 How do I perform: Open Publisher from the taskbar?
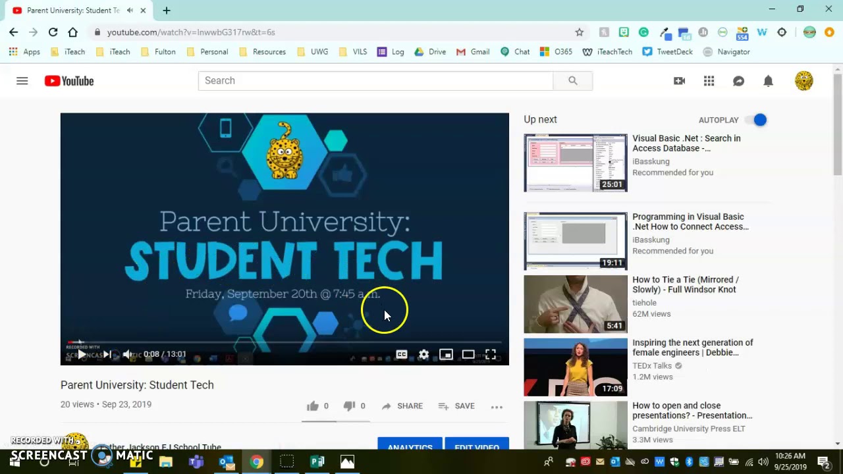coord(317,462)
